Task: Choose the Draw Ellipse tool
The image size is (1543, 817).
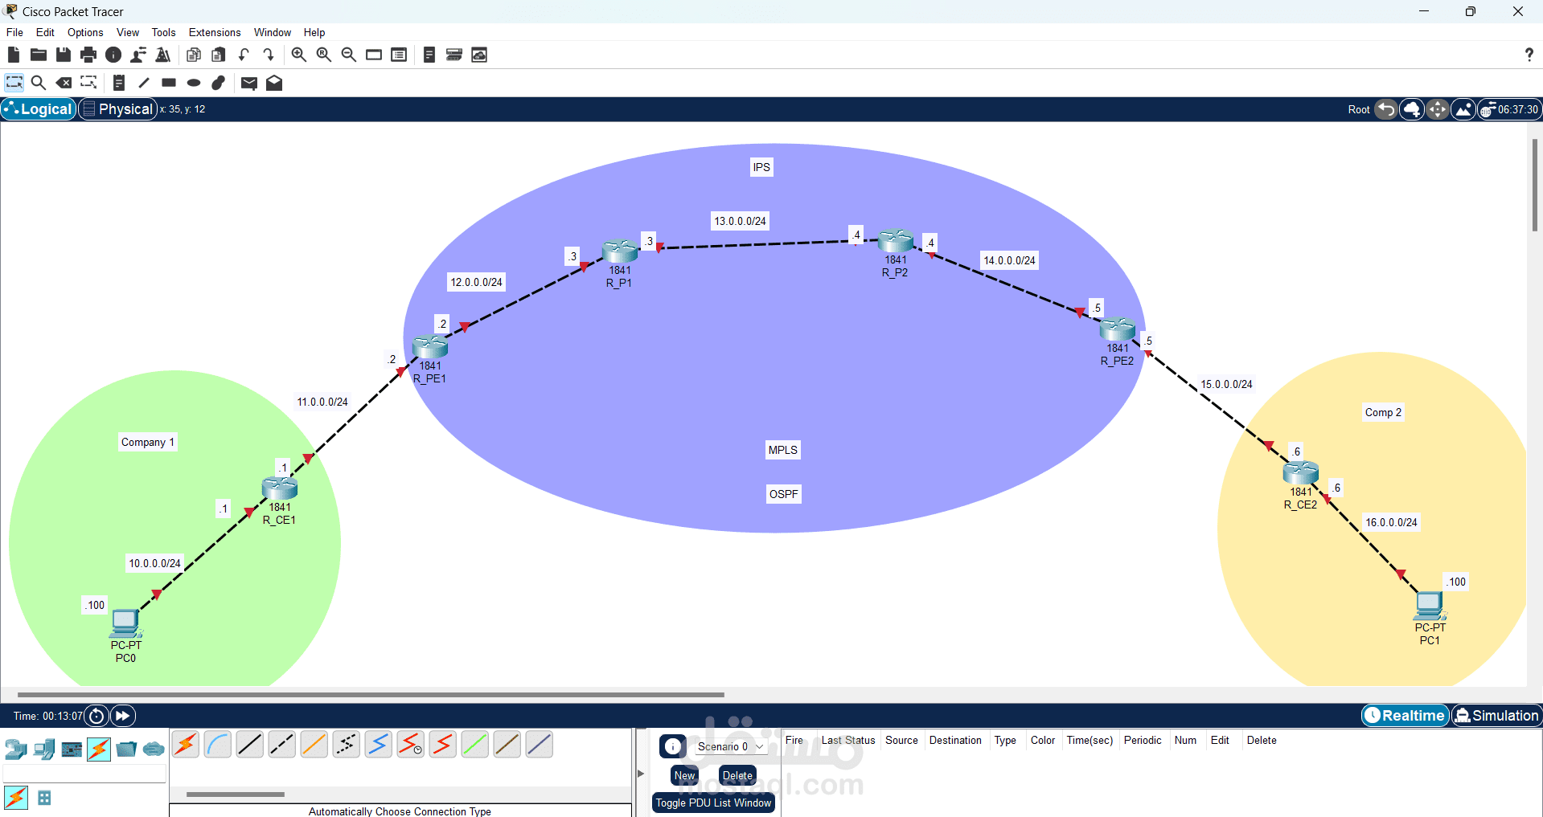Action: click(194, 83)
